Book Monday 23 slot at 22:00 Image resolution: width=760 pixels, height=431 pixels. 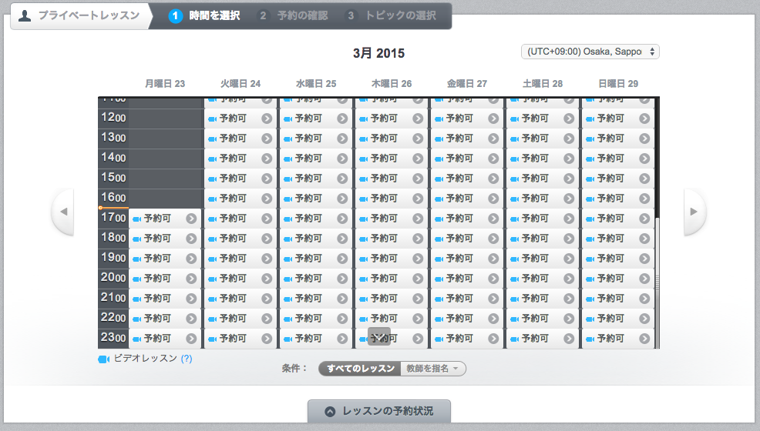click(165, 319)
